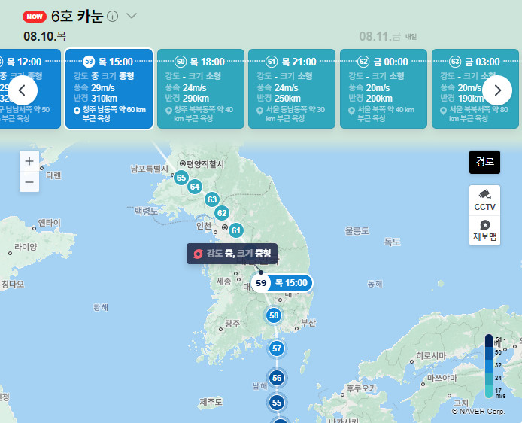Click the location pin in 18:00 card
The width and height of the screenshot is (522, 423).
(x=168, y=111)
